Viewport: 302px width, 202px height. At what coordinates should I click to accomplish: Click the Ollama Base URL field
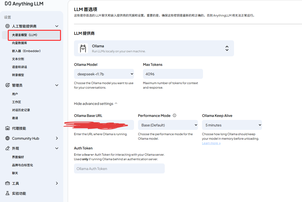(104, 125)
